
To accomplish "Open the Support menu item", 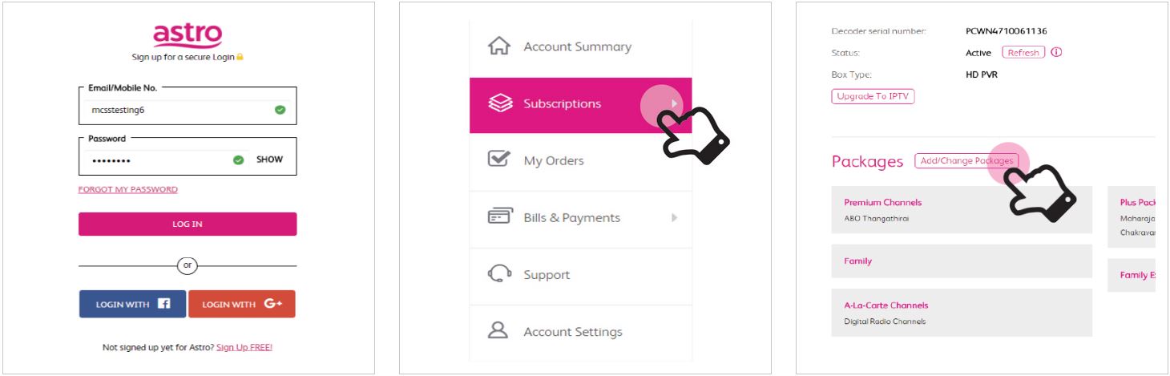I will point(581,275).
